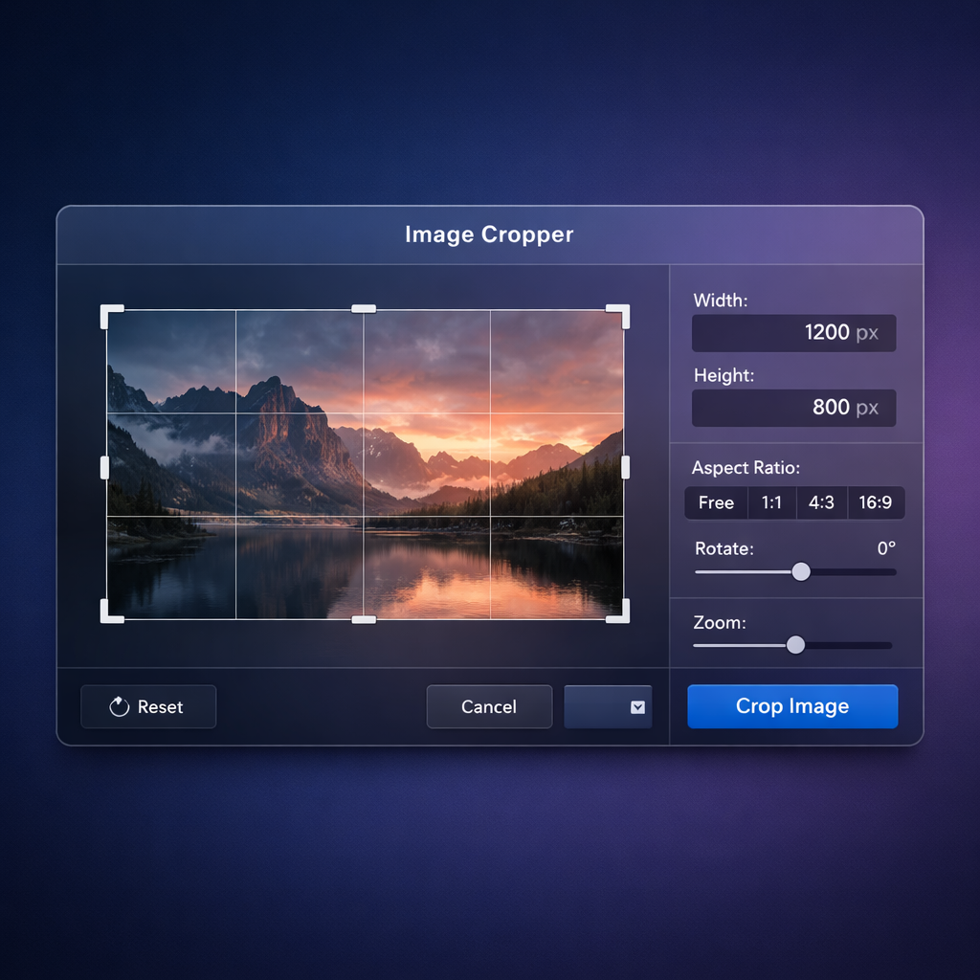Click the bottom-left corner crop handle
This screenshot has width=980, height=980.
coord(109,614)
